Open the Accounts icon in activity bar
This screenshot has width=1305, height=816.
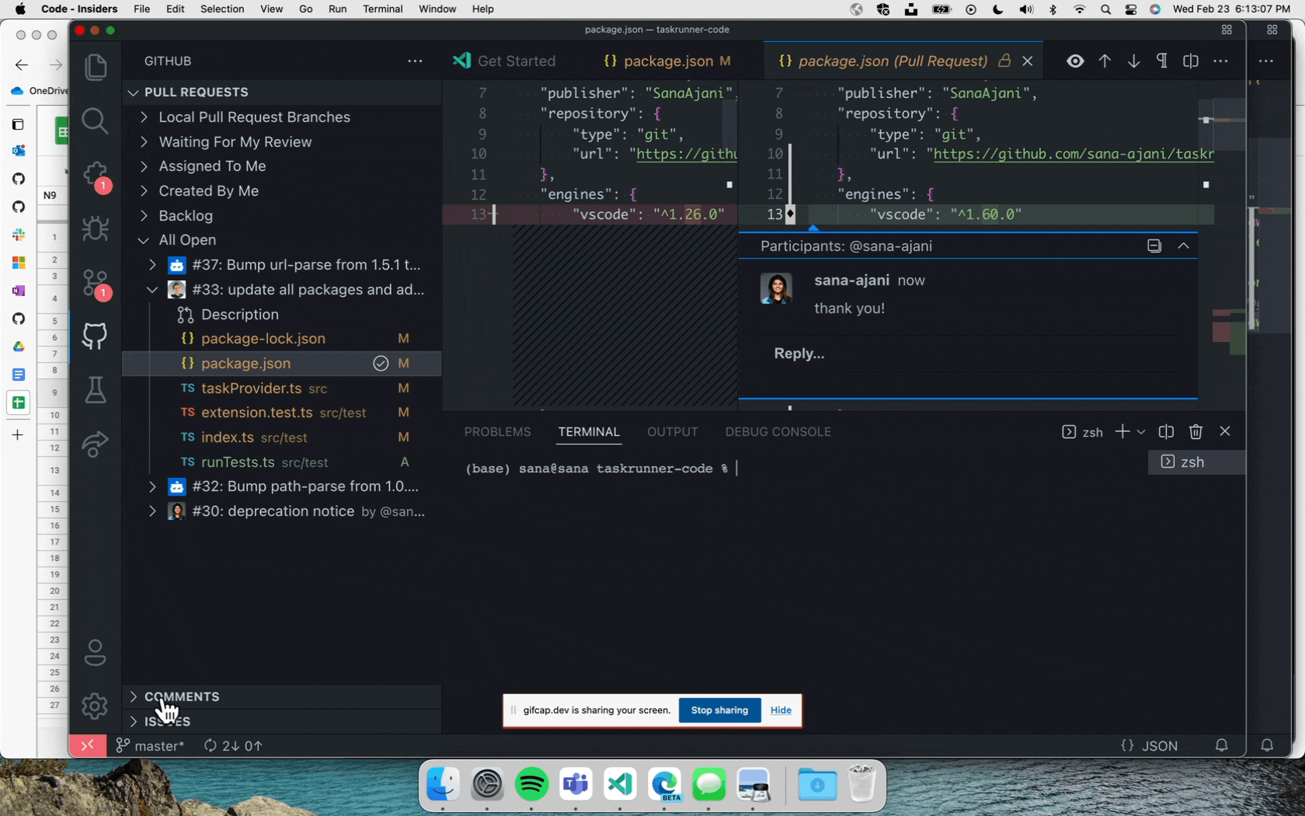point(96,653)
